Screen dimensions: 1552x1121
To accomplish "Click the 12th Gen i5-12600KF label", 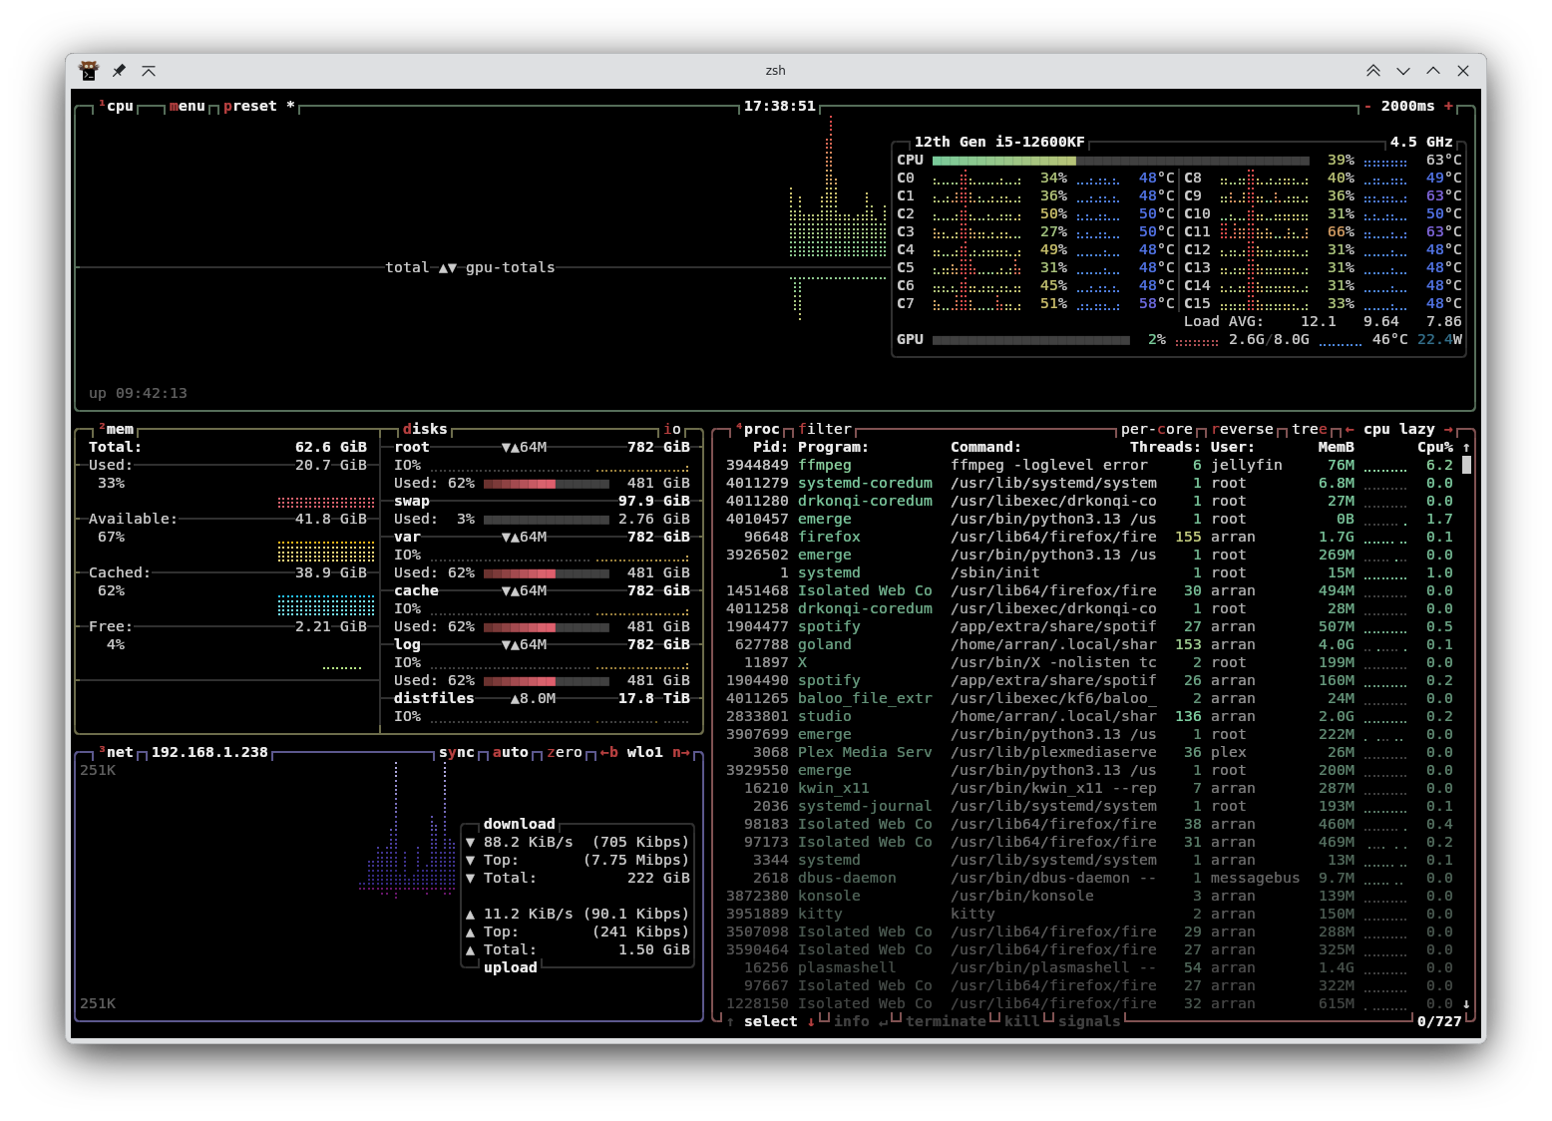I will (x=999, y=143).
